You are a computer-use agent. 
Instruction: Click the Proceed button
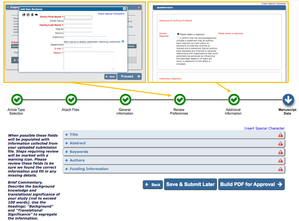click(129, 76)
